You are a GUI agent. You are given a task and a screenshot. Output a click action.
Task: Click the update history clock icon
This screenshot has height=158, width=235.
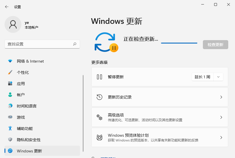click(x=99, y=97)
